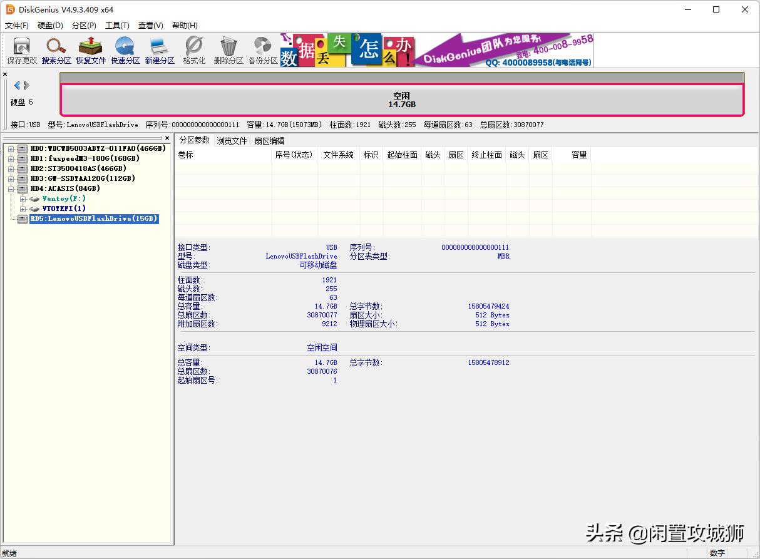Switch to the 浏览文件 tab

[x=232, y=141]
